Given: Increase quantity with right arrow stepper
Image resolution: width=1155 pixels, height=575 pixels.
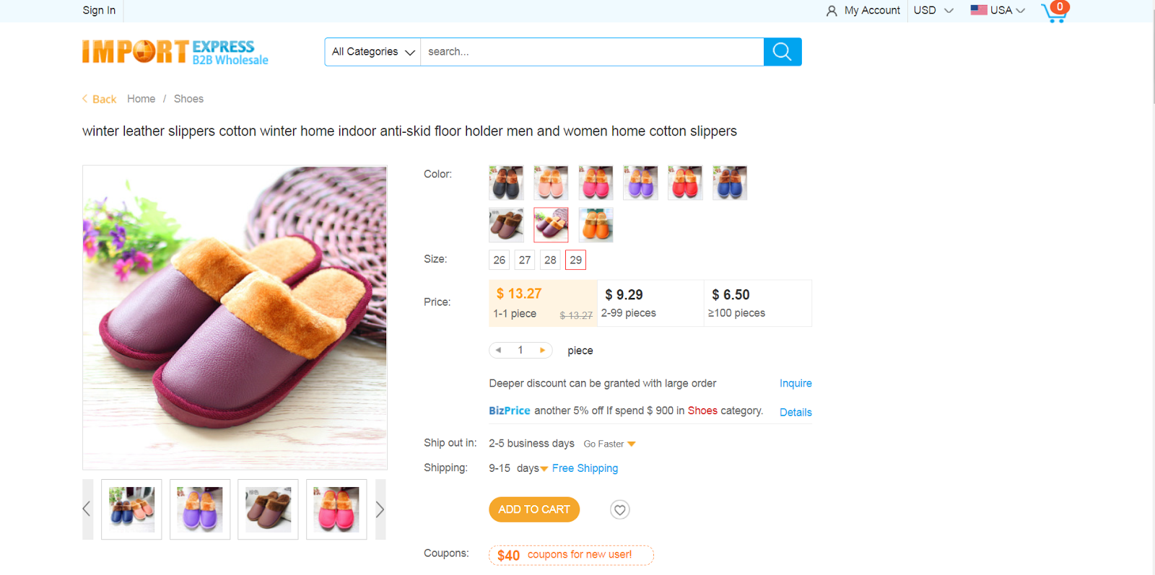Looking at the screenshot, I should point(542,350).
